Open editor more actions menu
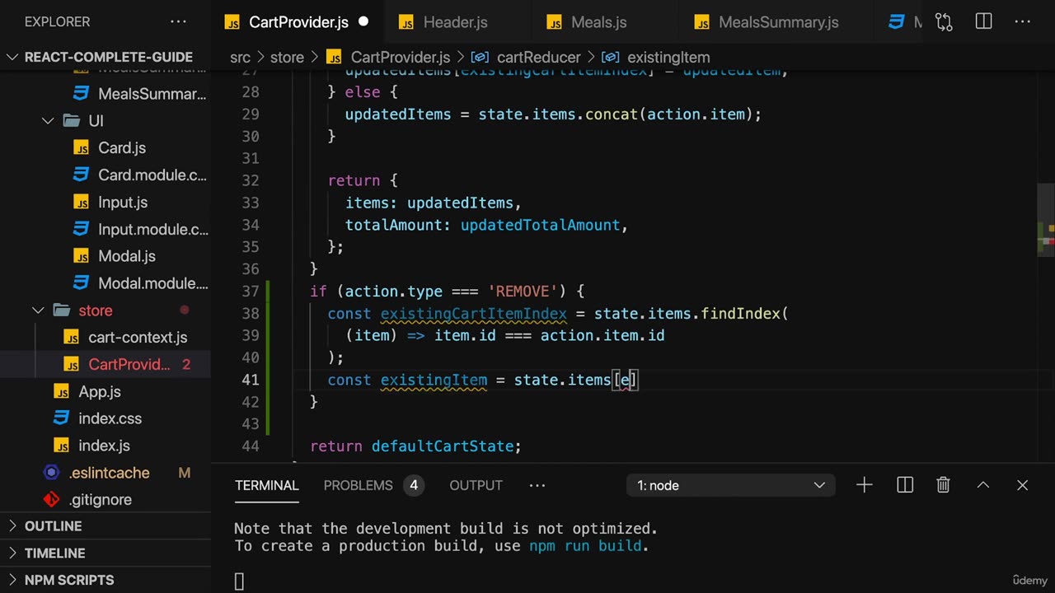 (1023, 22)
